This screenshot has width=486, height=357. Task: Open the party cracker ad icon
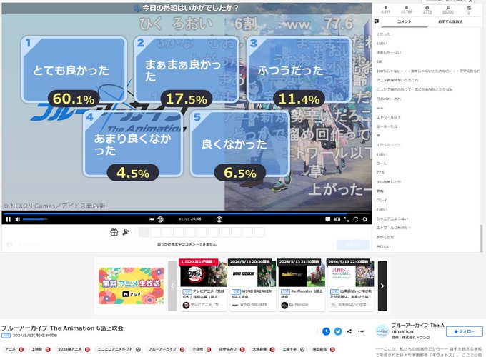(x=126, y=232)
